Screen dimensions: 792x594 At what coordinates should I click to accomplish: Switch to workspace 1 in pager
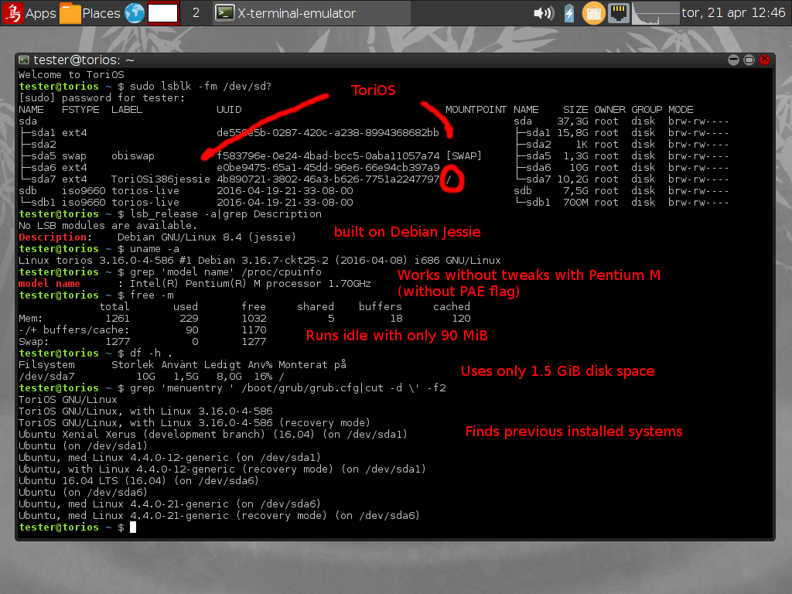click(x=163, y=13)
